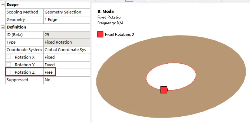Collapse the Definition section
Image resolution: width=250 pixels, height=123 pixels.
point(3,27)
